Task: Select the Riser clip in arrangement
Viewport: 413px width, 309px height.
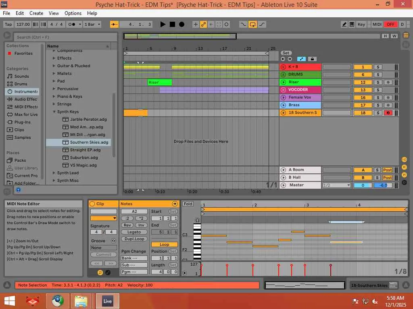Action: (x=160, y=82)
